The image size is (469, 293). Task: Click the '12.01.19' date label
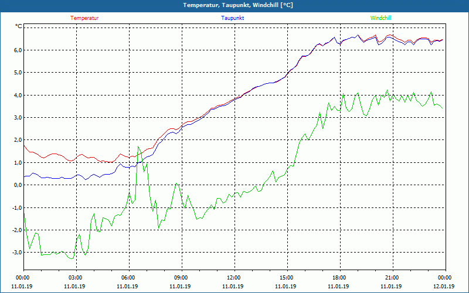point(444,287)
